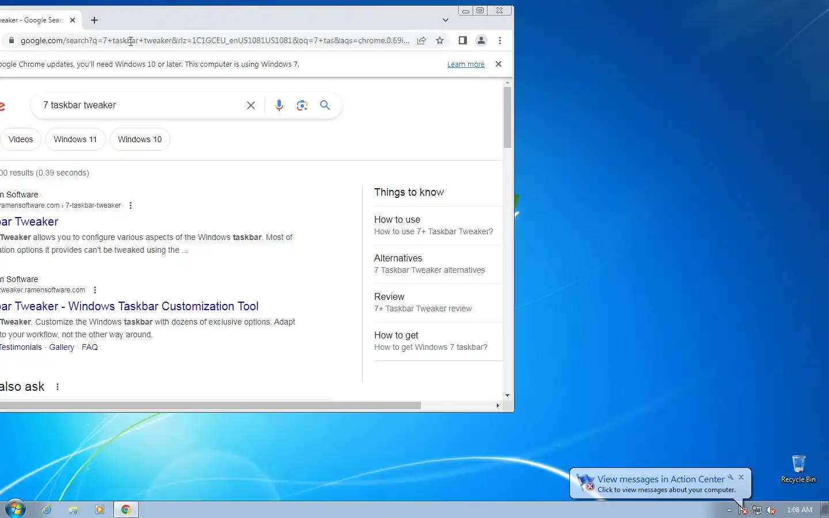Click the horizontal scroll right arrow
The image size is (829, 518).
pos(498,405)
